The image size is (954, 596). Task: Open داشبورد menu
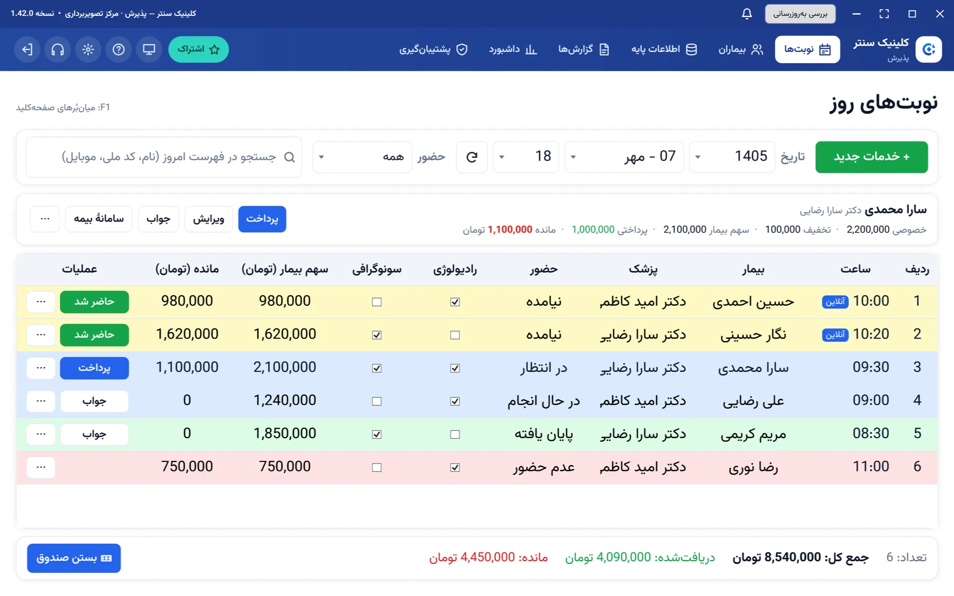click(513, 49)
